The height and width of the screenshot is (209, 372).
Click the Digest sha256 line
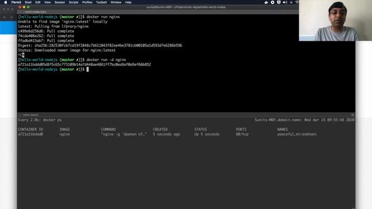click(x=100, y=45)
